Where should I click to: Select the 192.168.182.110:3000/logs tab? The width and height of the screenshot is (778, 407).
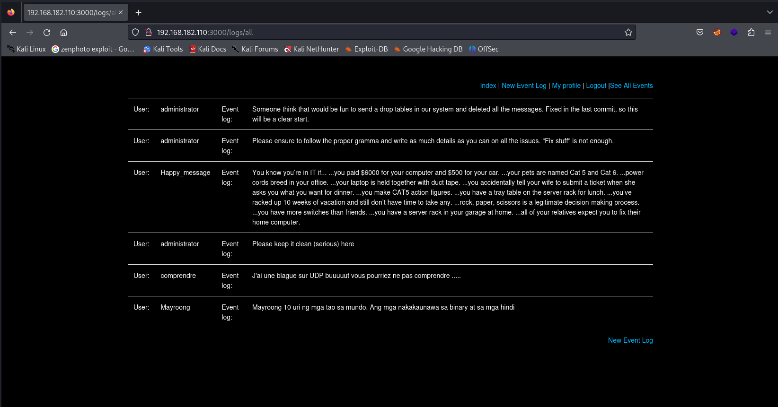(x=71, y=13)
